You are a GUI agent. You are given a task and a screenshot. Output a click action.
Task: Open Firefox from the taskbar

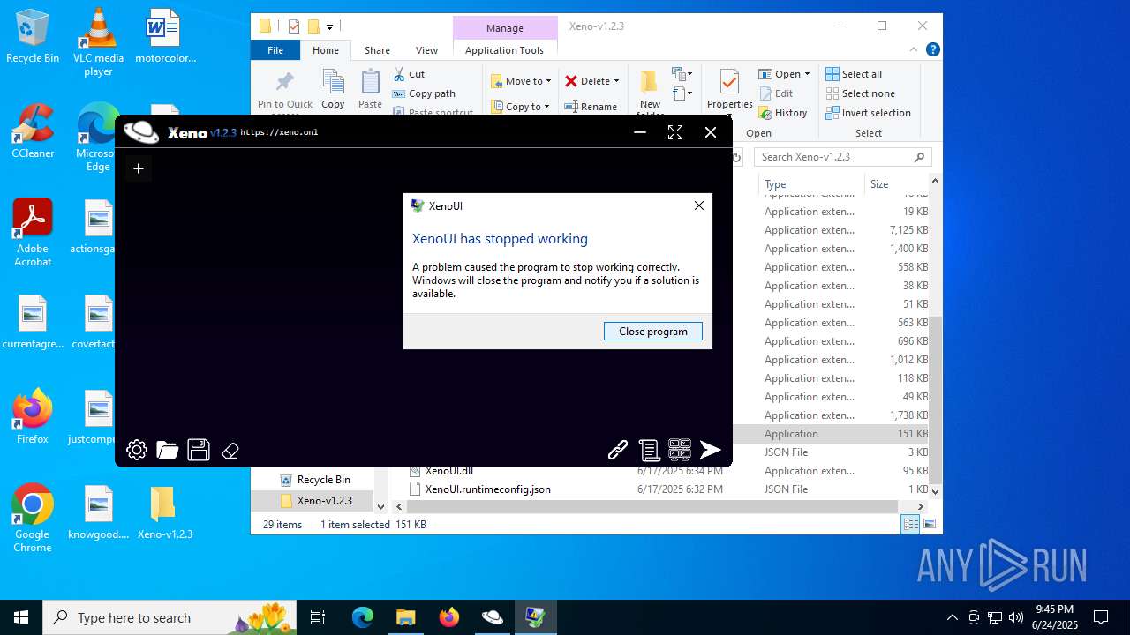point(449,617)
